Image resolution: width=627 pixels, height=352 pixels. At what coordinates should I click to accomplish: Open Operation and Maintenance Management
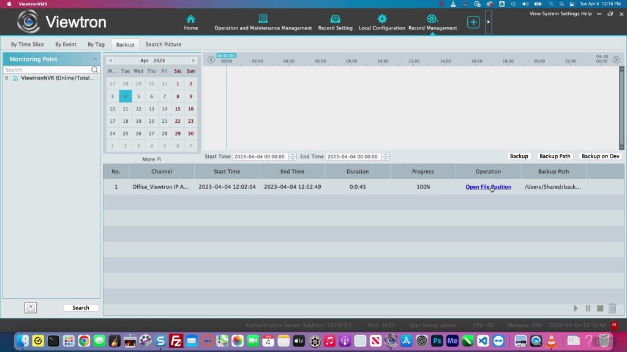[x=263, y=23]
